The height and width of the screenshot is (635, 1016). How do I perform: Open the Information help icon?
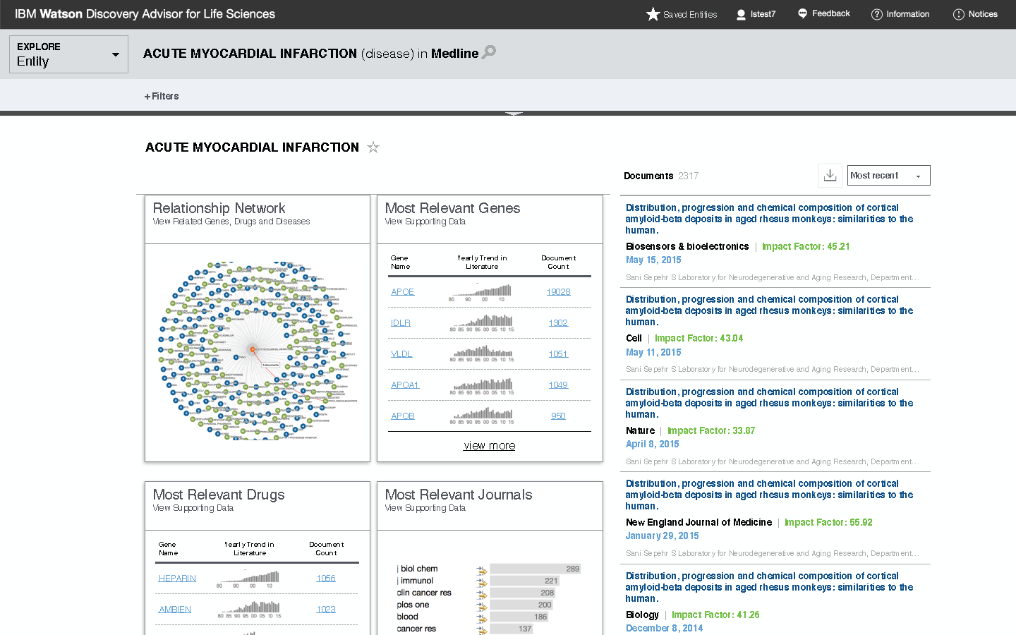click(x=877, y=14)
